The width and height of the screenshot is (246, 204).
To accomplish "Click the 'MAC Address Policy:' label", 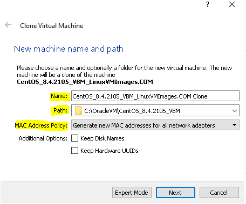I will (x=41, y=125).
